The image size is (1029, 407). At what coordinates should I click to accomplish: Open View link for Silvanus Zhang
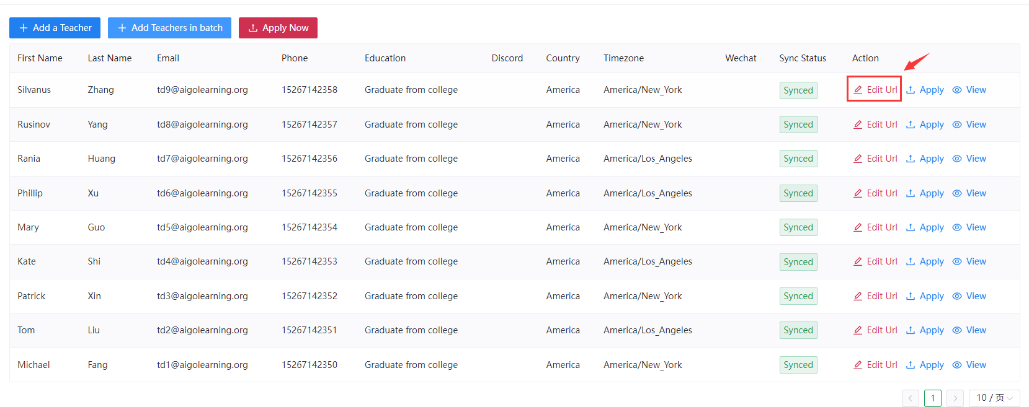tap(976, 90)
